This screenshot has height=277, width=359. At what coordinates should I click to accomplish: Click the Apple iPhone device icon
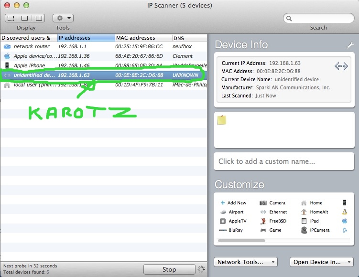click(x=7, y=65)
